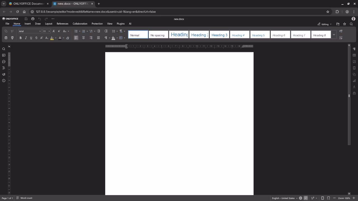This screenshot has width=358, height=201.
Task: Open the font color picker
Action: click(x=60, y=38)
